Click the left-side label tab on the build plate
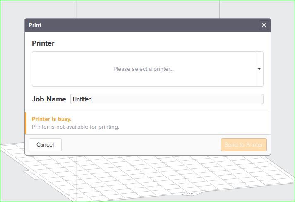 32,175
